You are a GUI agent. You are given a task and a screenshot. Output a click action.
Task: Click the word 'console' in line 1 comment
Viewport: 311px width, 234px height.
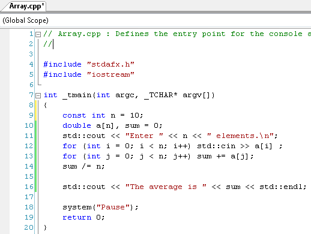click(x=286, y=34)
